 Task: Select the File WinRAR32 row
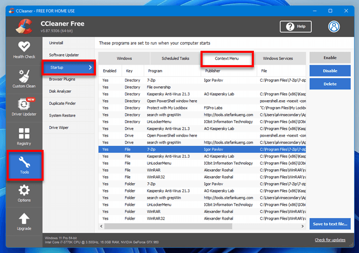pyautogui.click(x=202, y=177)
